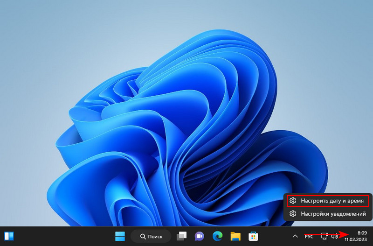Select Настроить дату и время

click(x=328, y=201)
